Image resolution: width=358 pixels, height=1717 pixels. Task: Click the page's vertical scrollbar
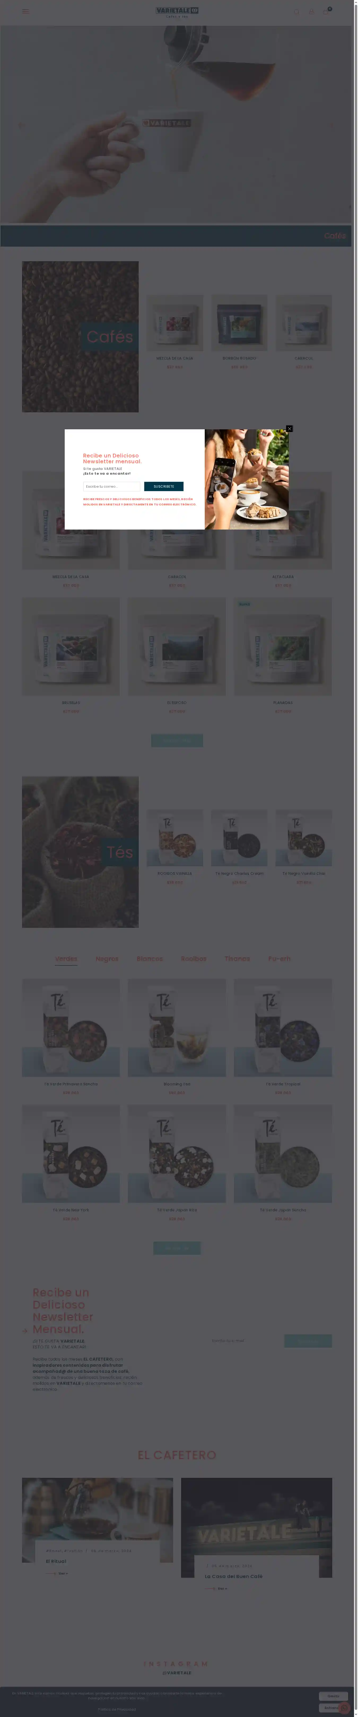pyautogui.click(x=356, y=859)
